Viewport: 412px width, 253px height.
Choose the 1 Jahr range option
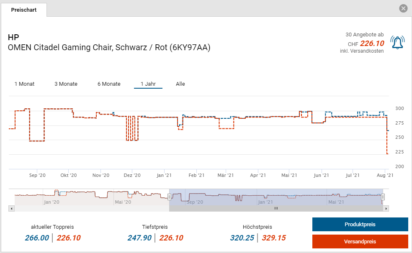pyautogui.click(x=148, y=84)
